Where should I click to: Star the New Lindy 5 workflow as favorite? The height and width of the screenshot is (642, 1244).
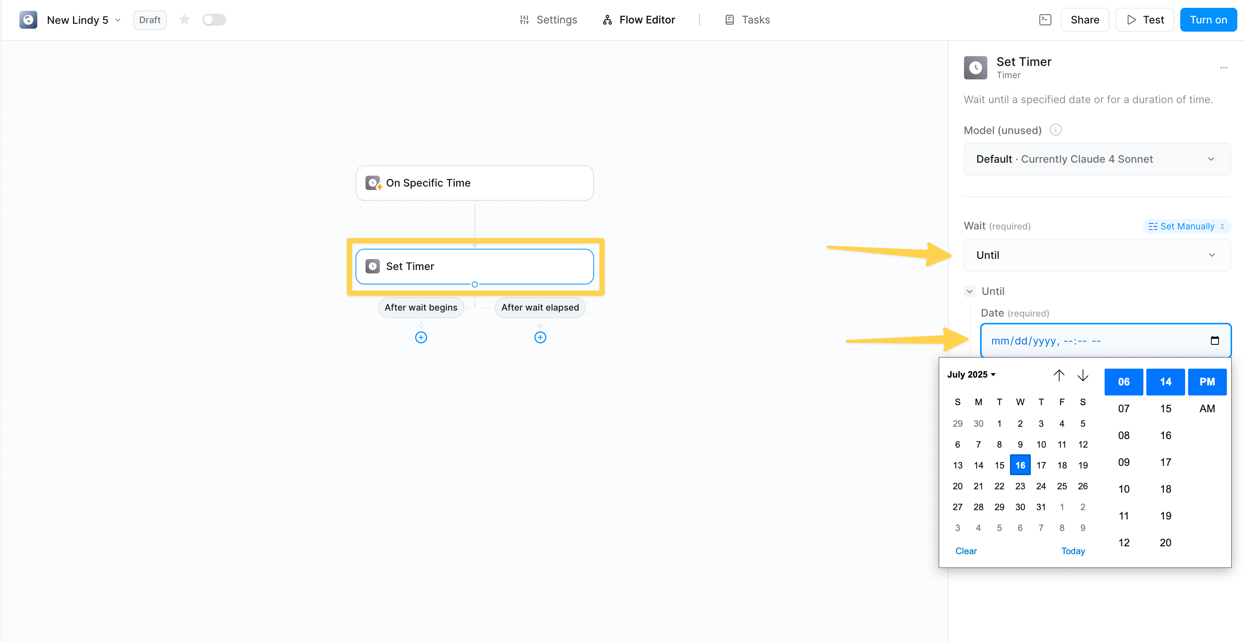tap(184, 20)
